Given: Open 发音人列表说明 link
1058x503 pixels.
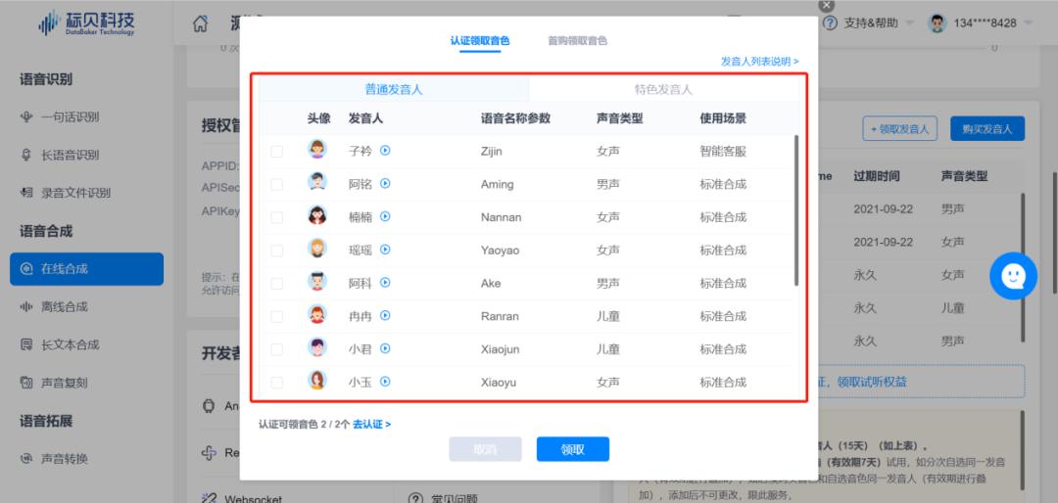Looking at the screenshot, I should tap(759, 61).
